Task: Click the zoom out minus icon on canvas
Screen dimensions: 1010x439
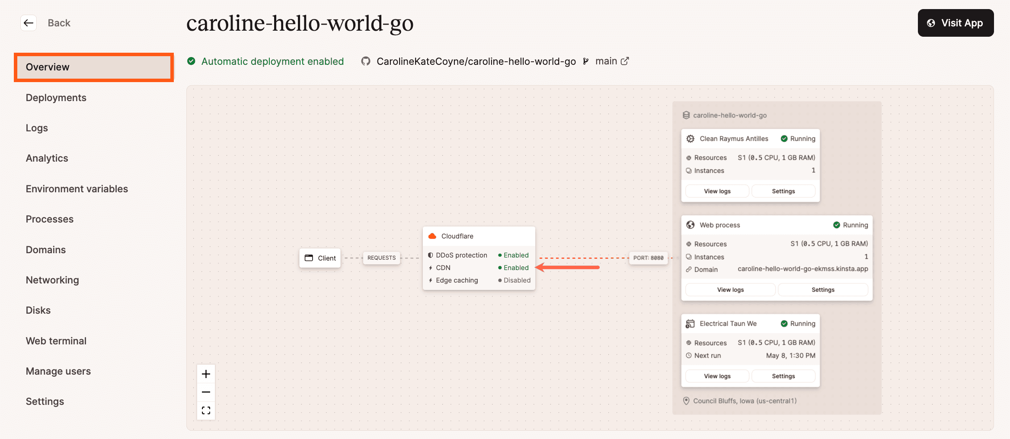Action: (x=206, y=392)
